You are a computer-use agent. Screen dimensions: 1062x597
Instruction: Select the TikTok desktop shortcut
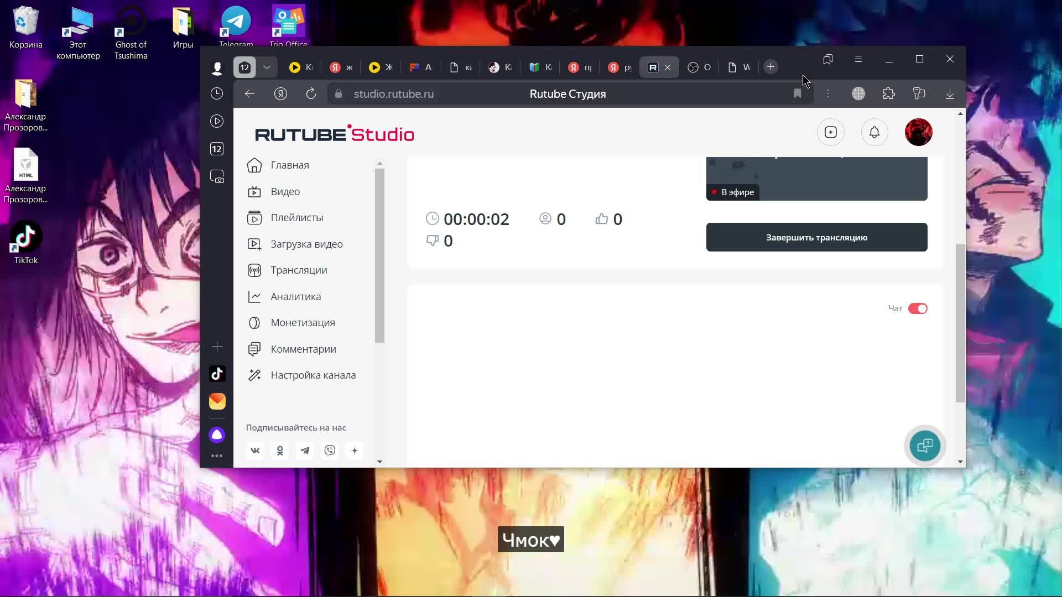25,243
